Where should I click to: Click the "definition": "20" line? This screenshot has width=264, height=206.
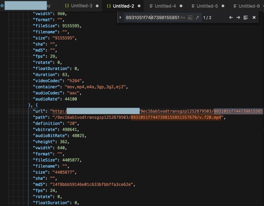56,124
